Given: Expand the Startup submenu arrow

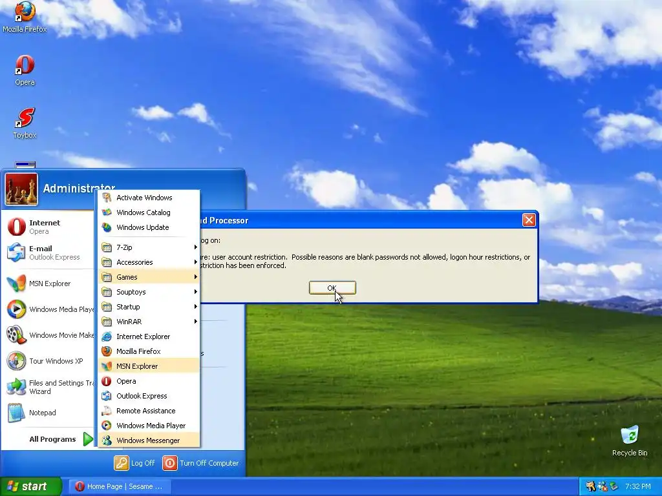Looking at the screenshot, I should [x=195, y=307].
